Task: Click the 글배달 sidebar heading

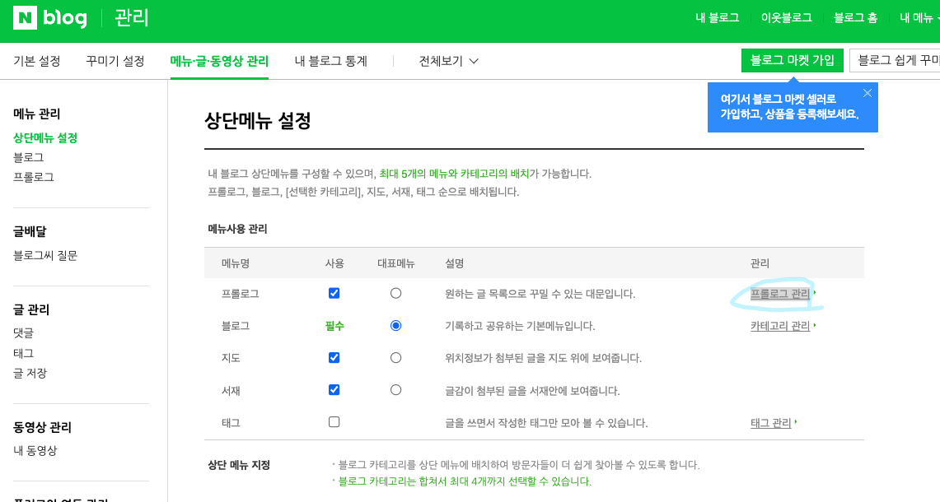Action: 30,231
